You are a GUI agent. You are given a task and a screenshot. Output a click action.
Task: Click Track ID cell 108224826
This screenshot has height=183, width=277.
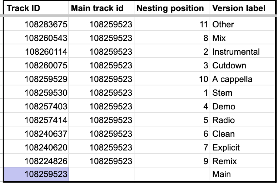pos(36,161)
